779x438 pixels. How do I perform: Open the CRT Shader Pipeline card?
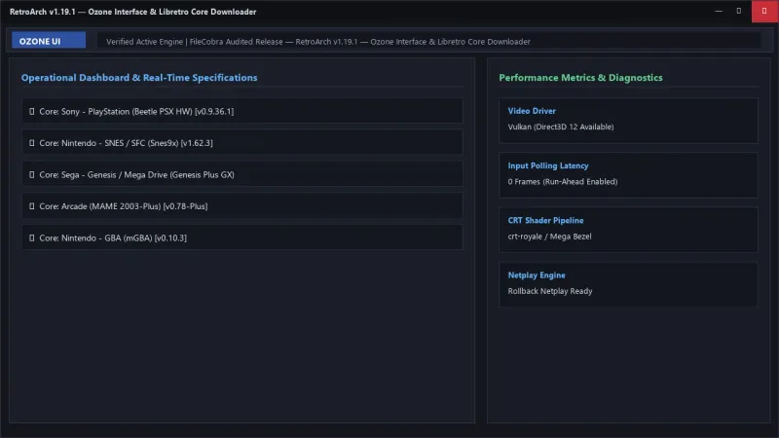click(628, 230)
